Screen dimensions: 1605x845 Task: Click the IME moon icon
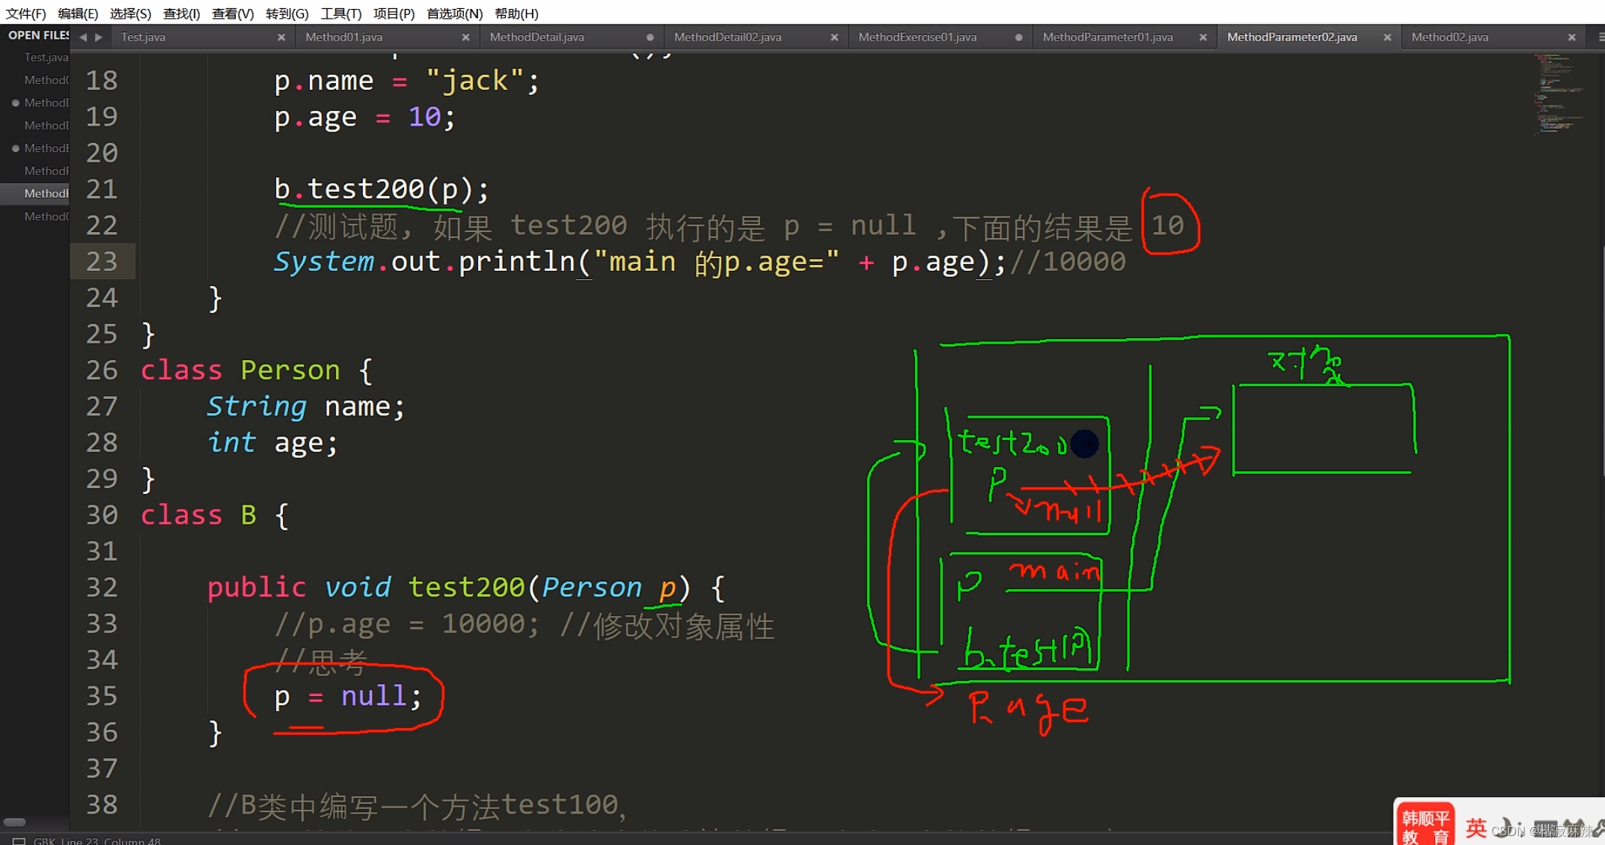[x=1503, y=828]
